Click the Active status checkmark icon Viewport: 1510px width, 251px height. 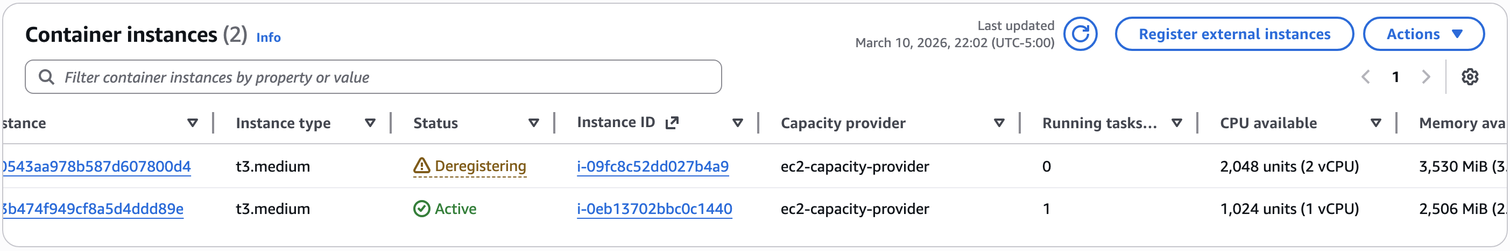421,209
